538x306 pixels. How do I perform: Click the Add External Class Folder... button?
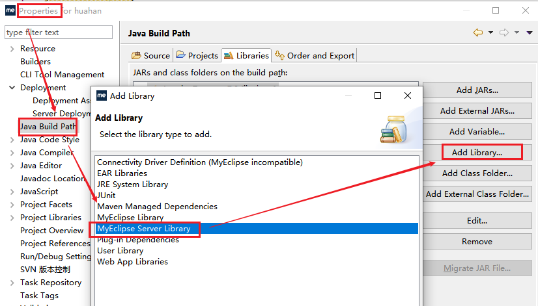(477, 194)
